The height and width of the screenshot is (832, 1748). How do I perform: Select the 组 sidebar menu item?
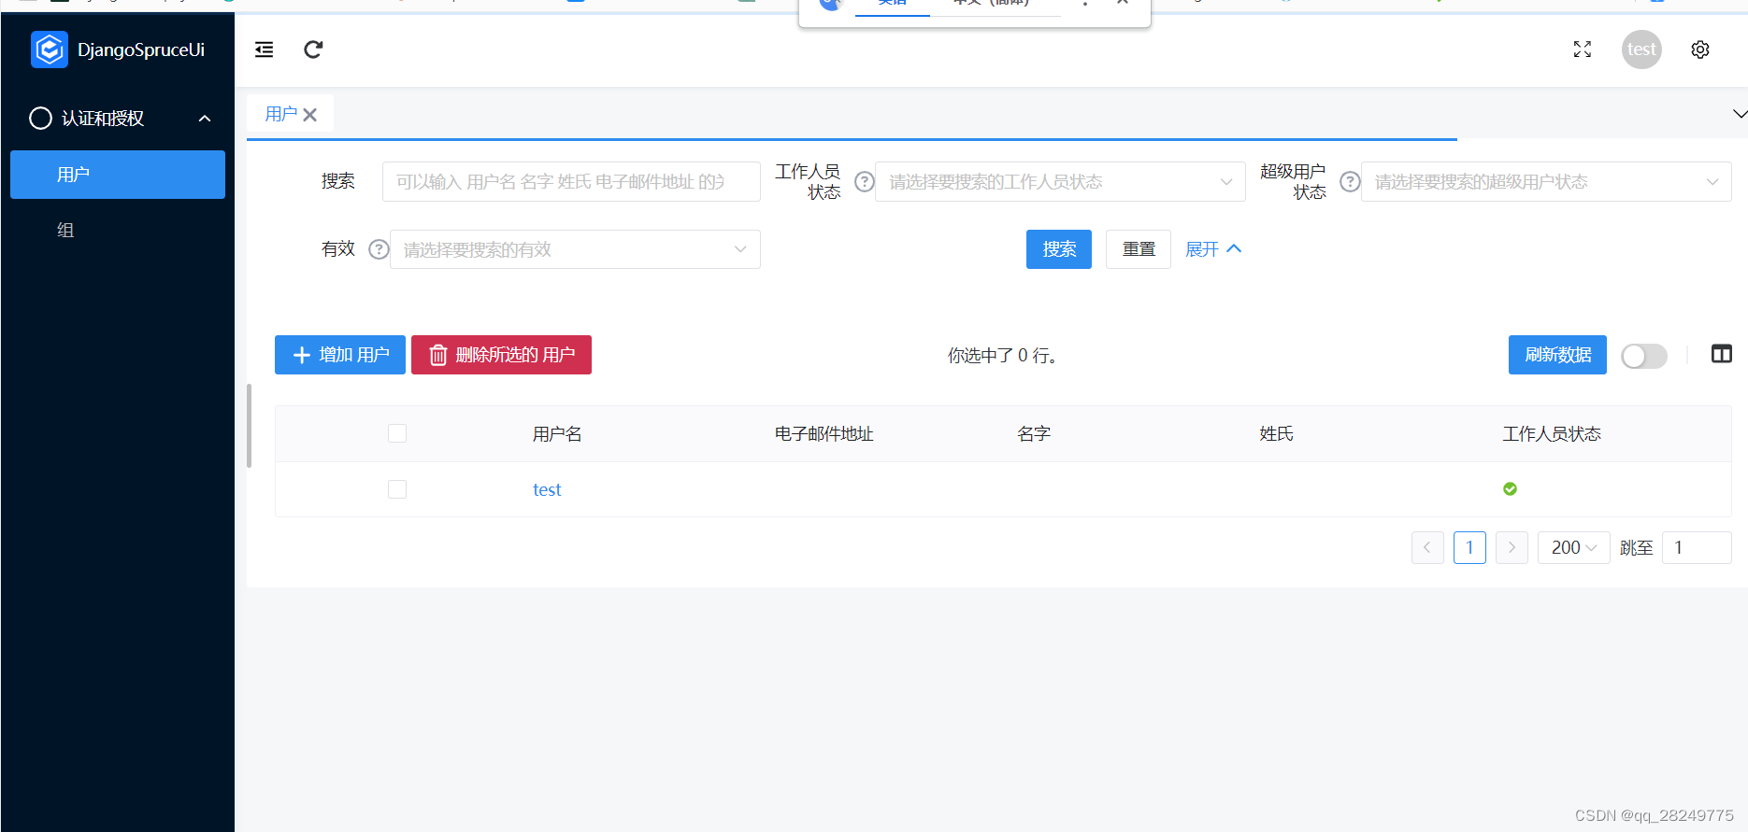[x=118, y=230]
